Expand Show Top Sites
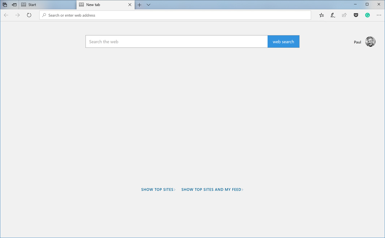Viewport: 385px width, 238px height. coord(158,189)
